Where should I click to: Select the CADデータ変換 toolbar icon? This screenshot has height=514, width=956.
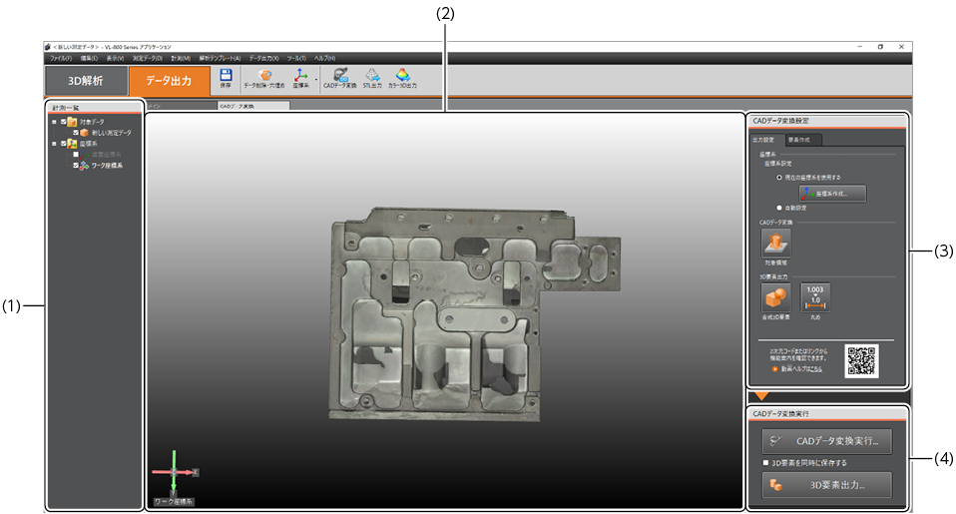point(339,76)
